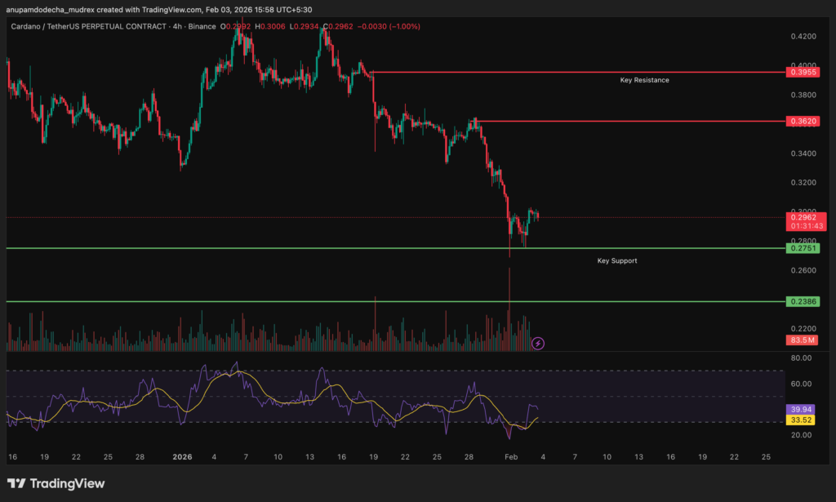This screenshot has width=836, height=502.
Task: Select the Key Support text annotation
Action: point(617,260)
